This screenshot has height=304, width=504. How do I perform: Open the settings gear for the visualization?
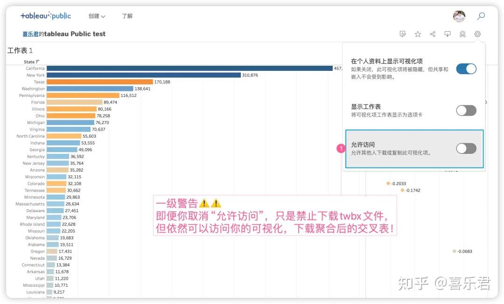pos(477,34)
